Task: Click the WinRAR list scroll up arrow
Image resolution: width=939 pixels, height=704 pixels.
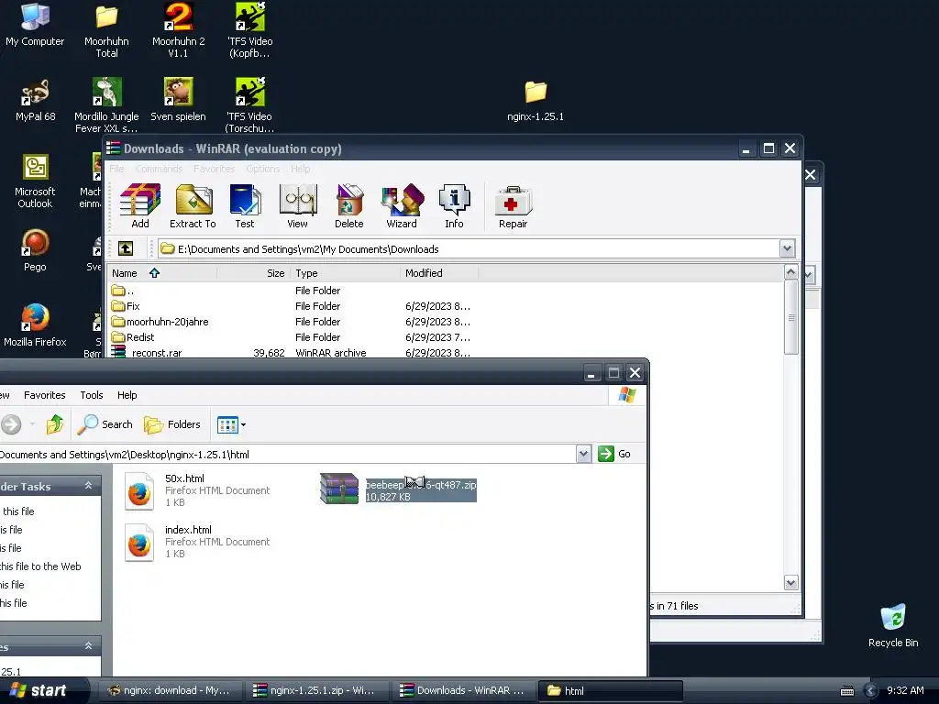Action: coord(791,272)
